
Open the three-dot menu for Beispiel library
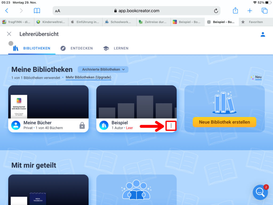171,125
